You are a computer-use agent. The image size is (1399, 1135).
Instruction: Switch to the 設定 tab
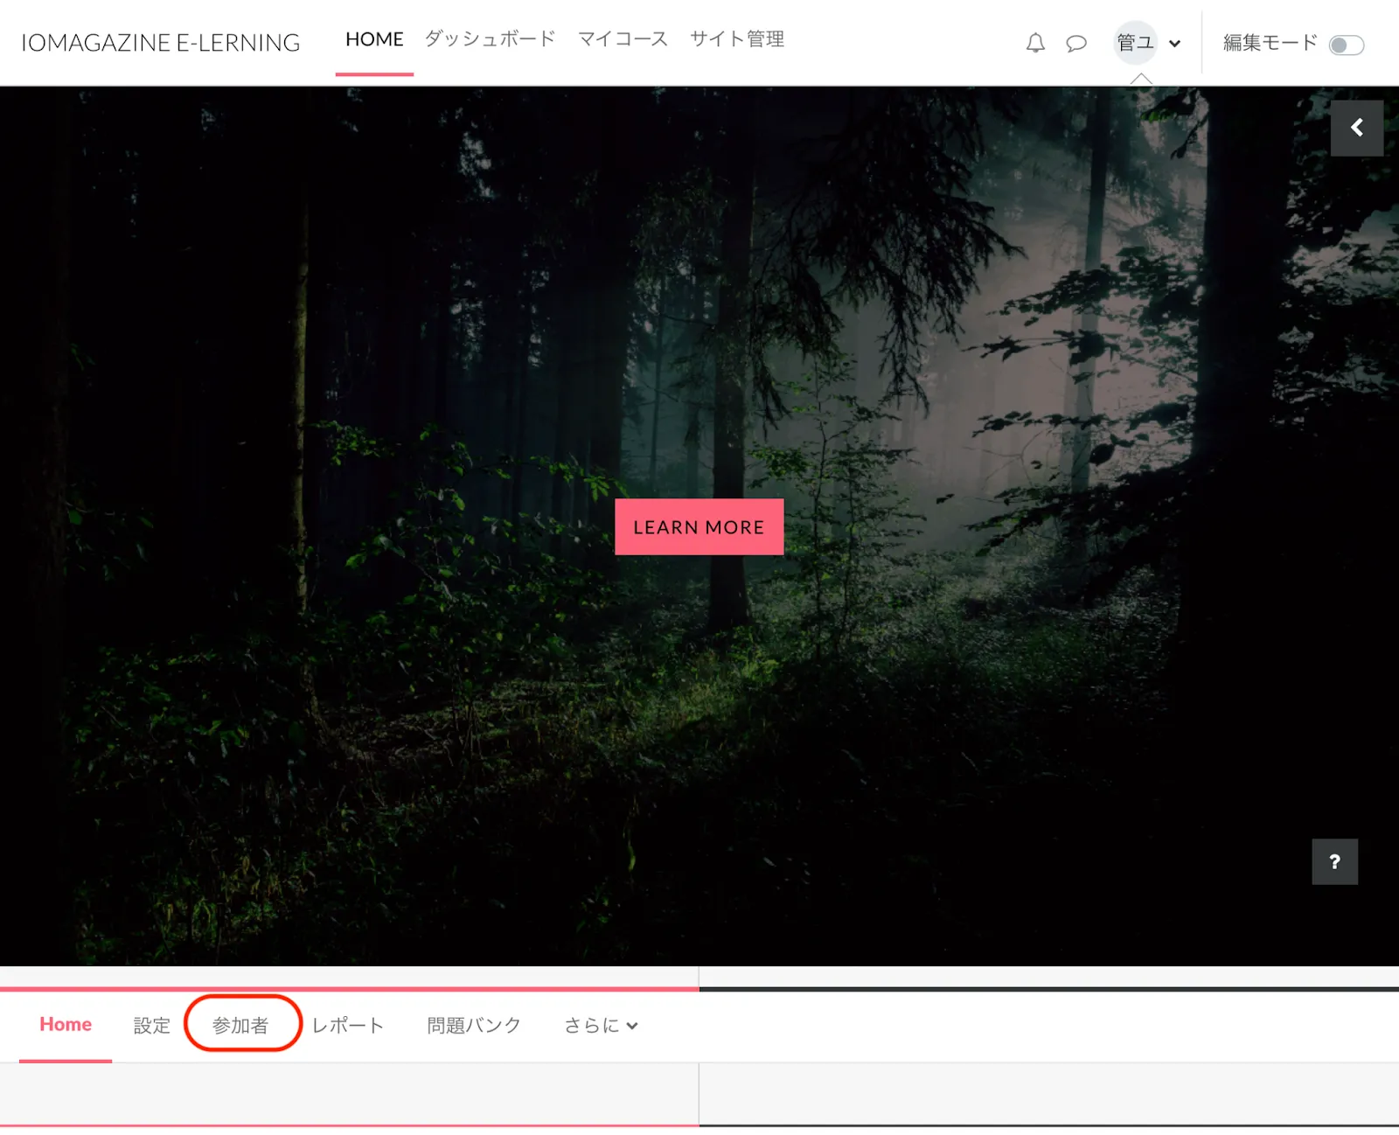pyautogui.click(x=151, y=1026)
